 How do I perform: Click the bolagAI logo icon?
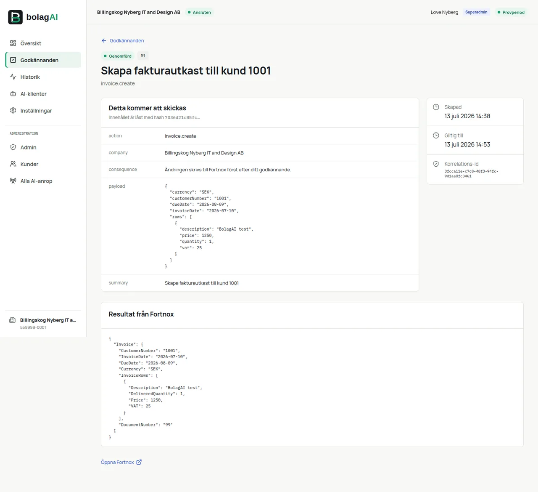16,17
